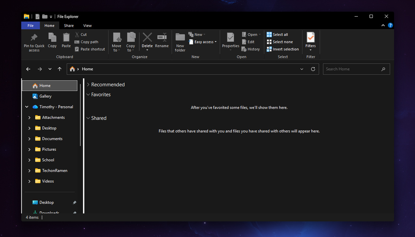Click Paste shortcut command
Image resolution: width=415 pixels, height=237 pixels.
[90, 49]
